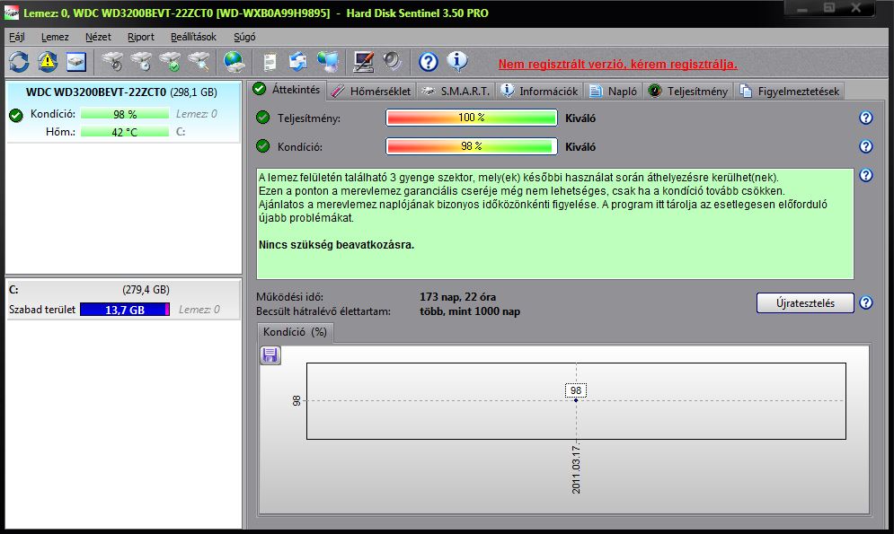
Task: Click the 'Szabad terület' label
Action: [42, 310]
